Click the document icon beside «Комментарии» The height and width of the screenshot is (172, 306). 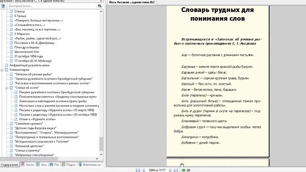pos(7,70)
